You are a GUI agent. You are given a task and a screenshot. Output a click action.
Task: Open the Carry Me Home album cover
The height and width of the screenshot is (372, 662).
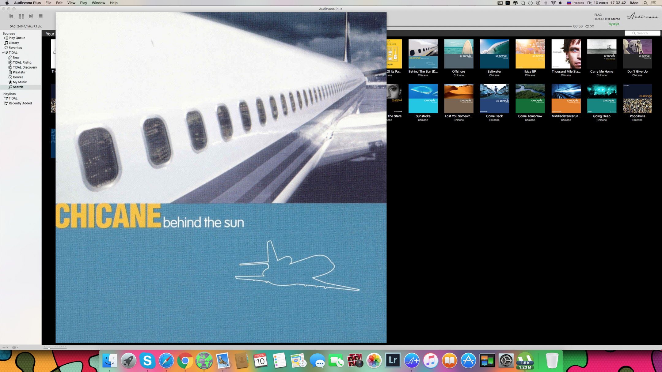(602, 54)
